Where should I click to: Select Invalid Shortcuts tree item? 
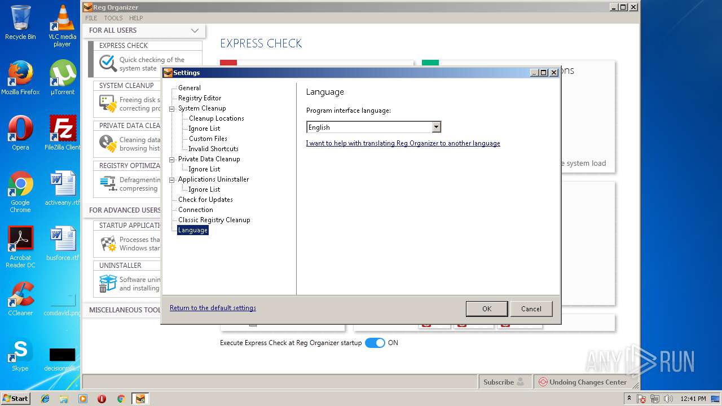[213, 149]
